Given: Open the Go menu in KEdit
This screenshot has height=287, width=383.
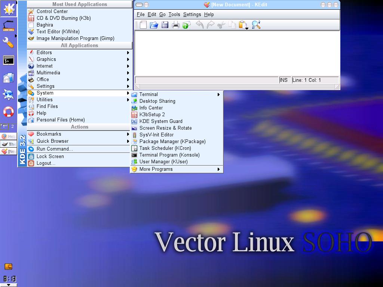Looking at the screenshot, I should point(162,15).
